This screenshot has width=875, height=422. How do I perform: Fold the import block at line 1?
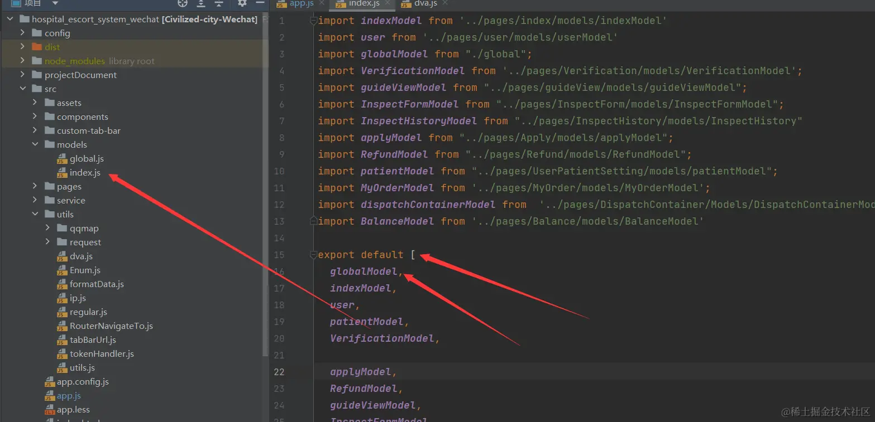(313, 21)
